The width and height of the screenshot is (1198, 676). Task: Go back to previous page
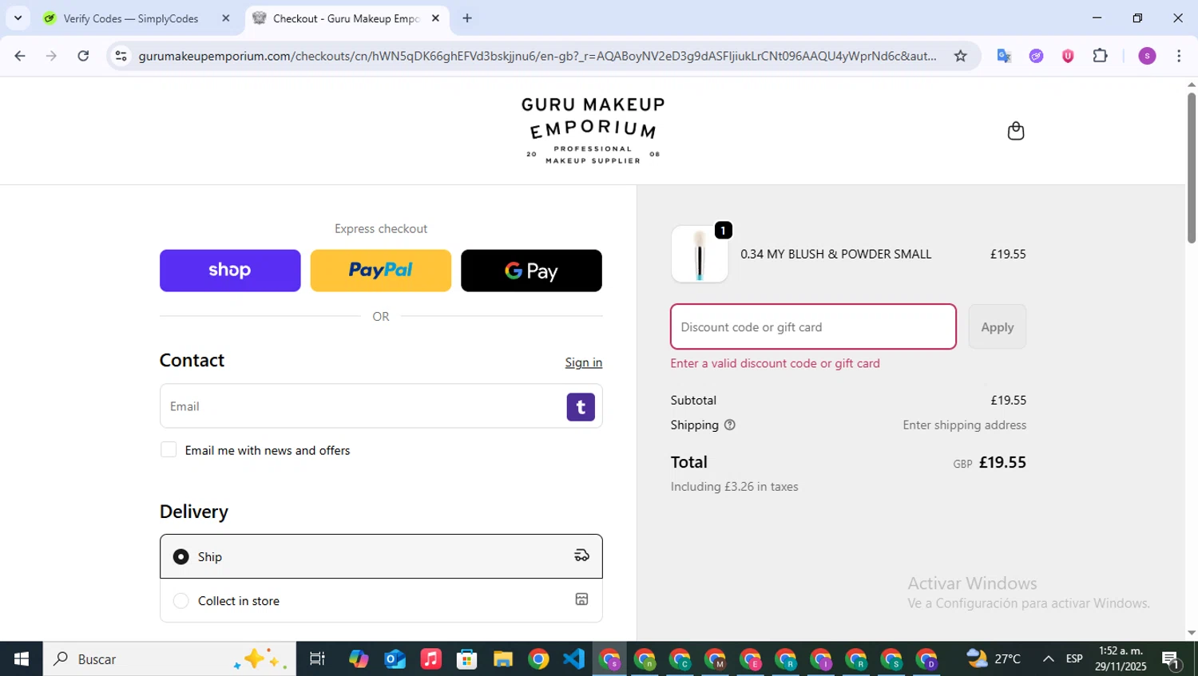click(x=20, y=56)
